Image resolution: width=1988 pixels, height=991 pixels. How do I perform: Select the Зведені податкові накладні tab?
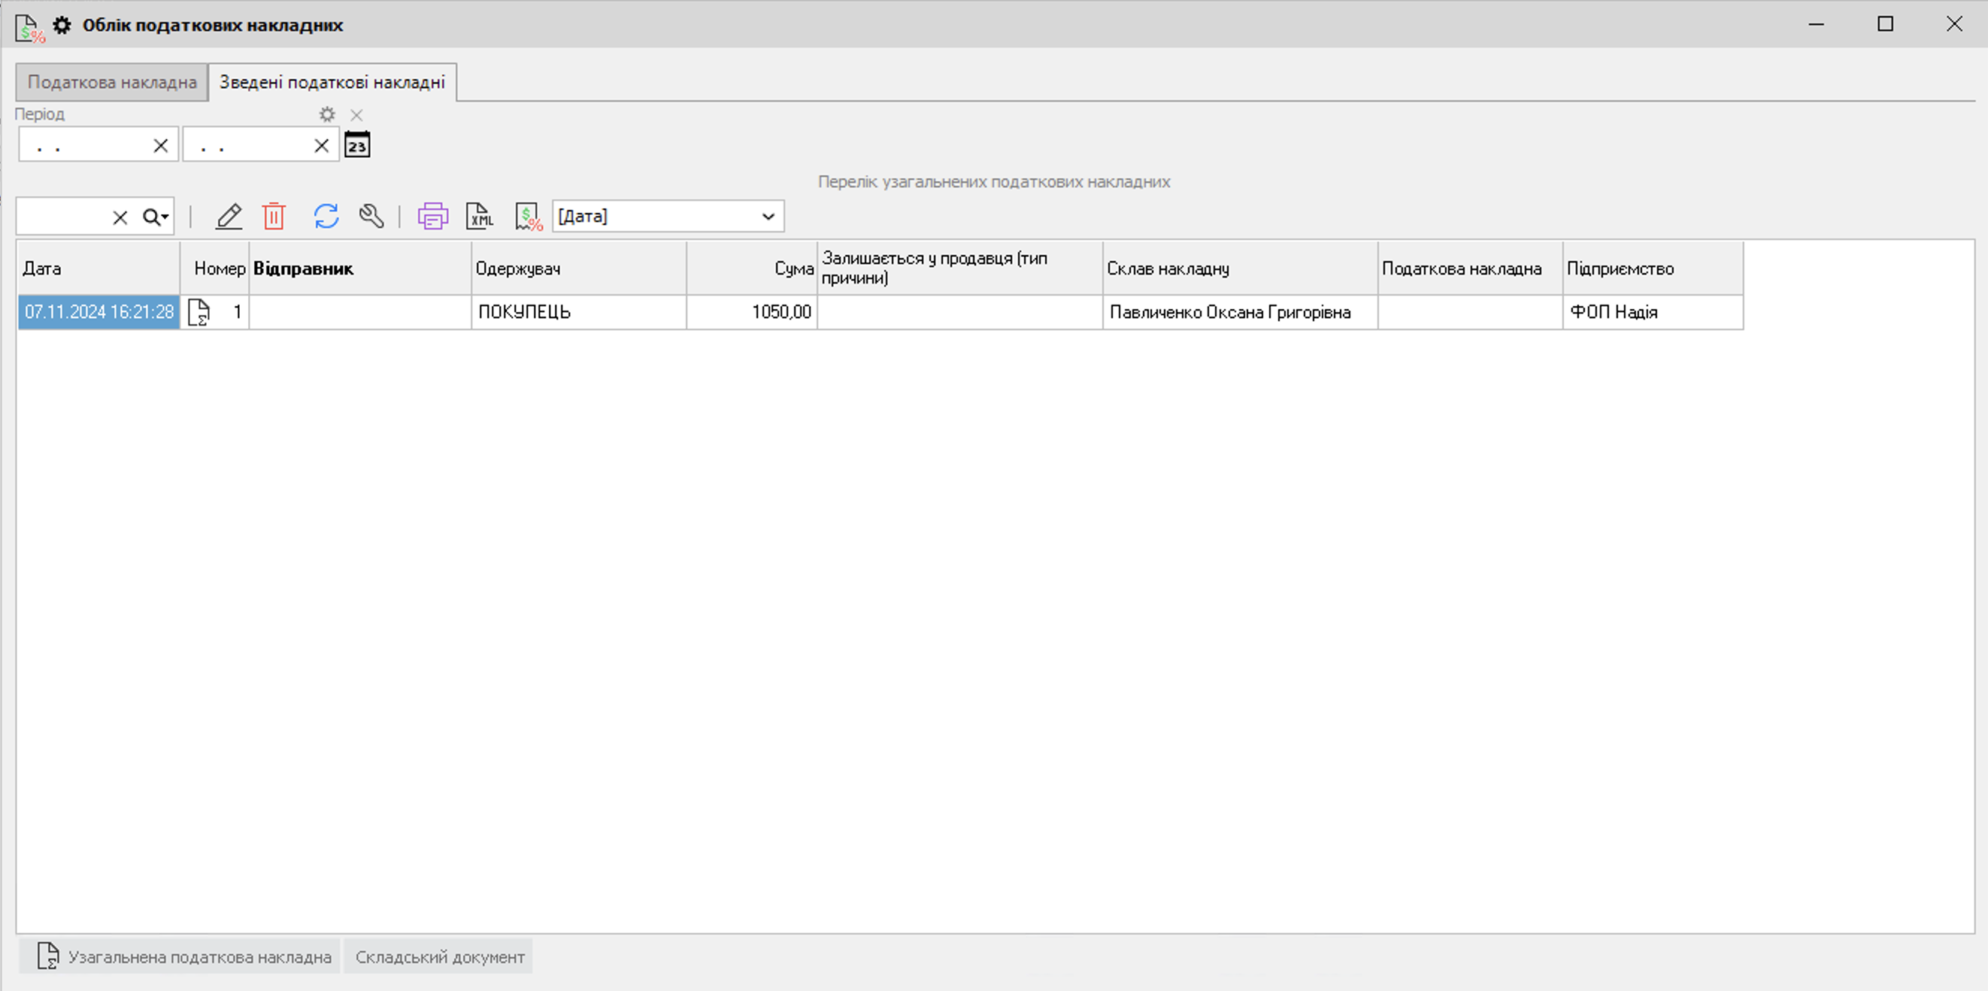(332, 82)
